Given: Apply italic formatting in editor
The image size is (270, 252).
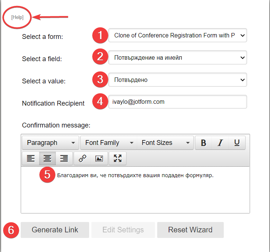Looking at the screenshot, I should click(x=220, y=143).
